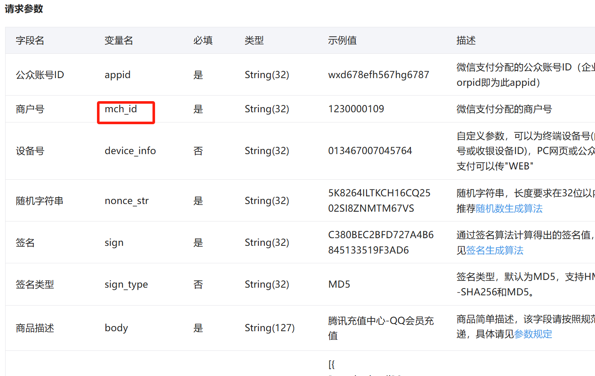This screenshot has height=376, width=595.
Task: Click the appid variable name cell
Action: point(117,74)
